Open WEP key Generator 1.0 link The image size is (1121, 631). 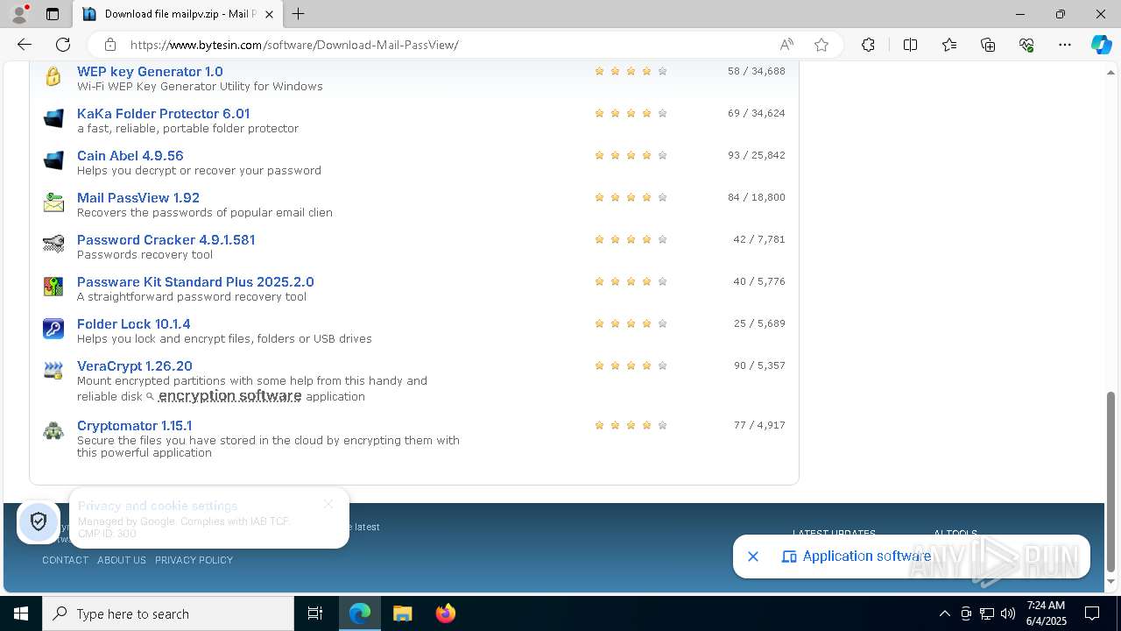coord(150,72)
